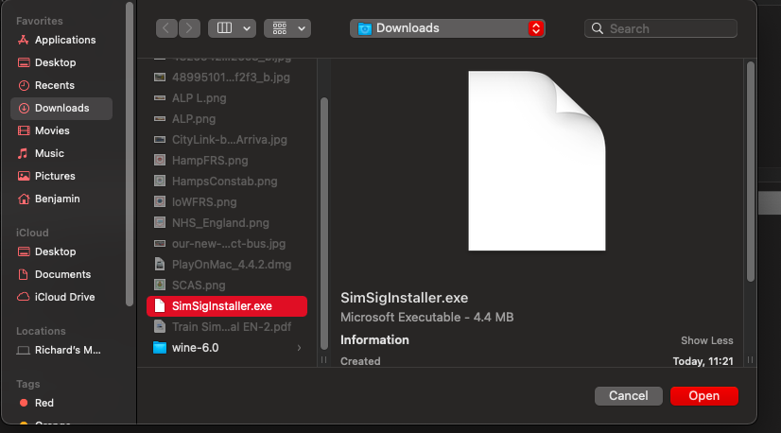
Task: Select file ALP.png
Action: click(x=227, y=119)
